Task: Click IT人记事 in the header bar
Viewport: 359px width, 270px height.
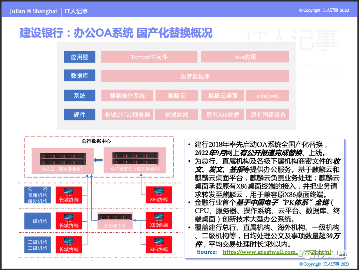Action: tap(76, 11)
